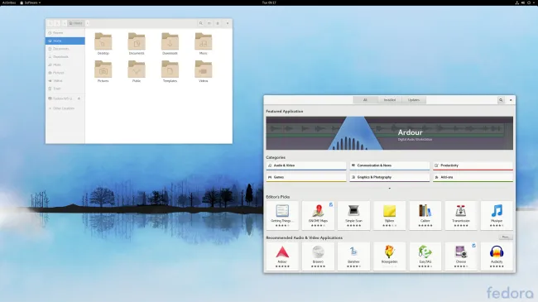The width and height of the screenshot is (538, 302).
Task: Open the Simple Scan app tile
Action: [x=353, y=215]
